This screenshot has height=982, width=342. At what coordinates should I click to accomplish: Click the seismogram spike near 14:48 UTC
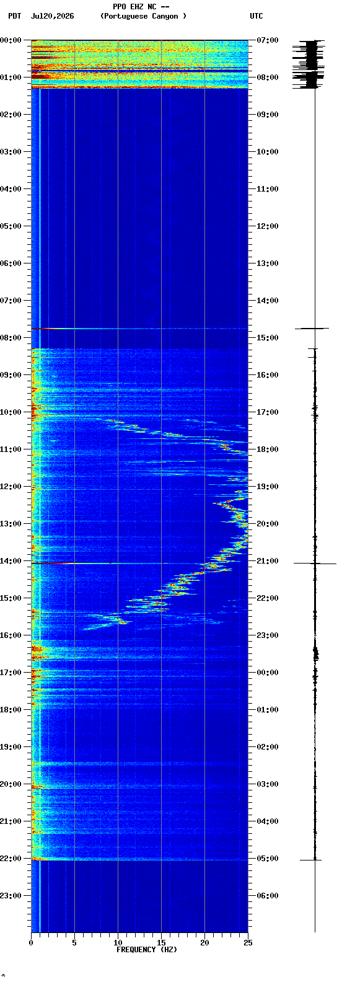tap(312, 329)
